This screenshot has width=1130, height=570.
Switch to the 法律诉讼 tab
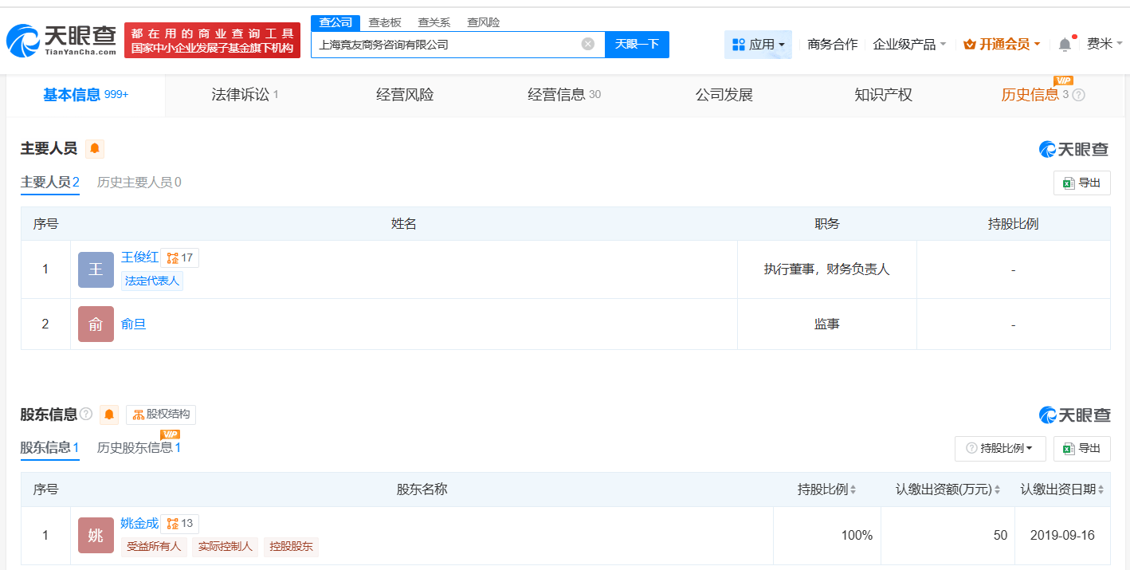(241, 94)
